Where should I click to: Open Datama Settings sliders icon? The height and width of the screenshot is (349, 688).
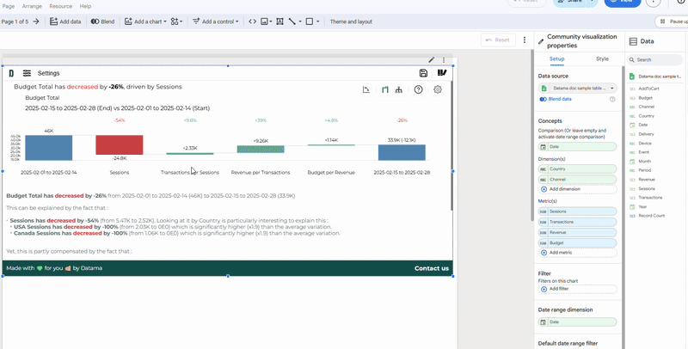[28, 73]
